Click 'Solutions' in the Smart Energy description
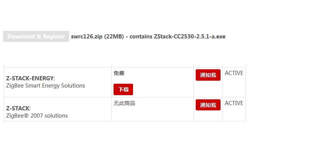The image size is (336, 161). (73, 86)
